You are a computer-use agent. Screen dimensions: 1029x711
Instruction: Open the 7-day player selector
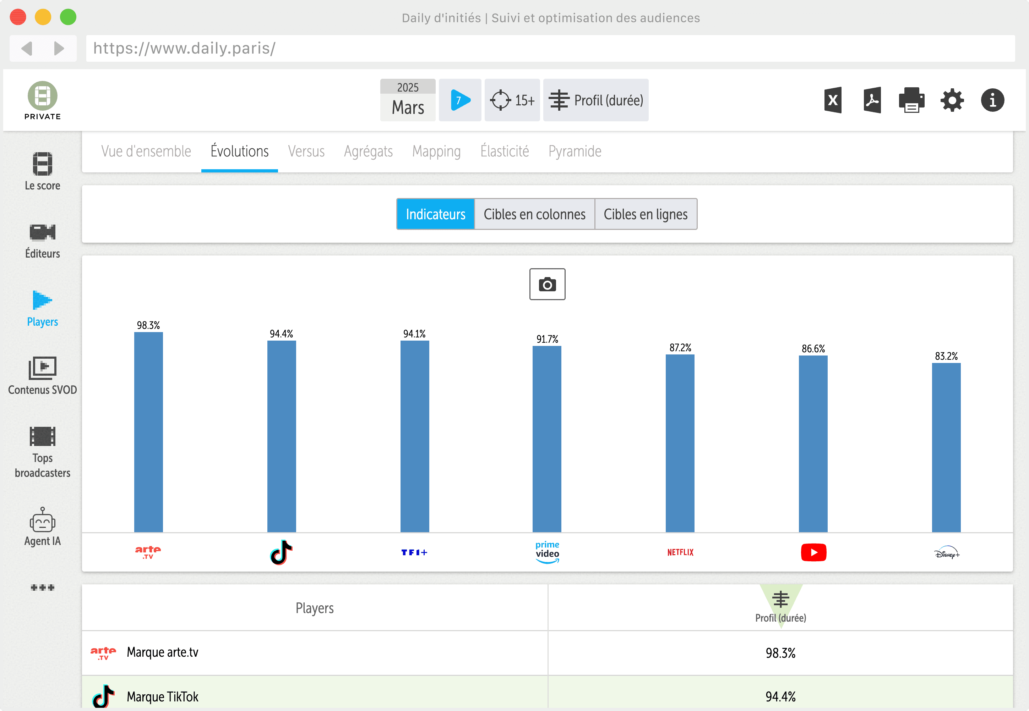[x=460, y=100]
